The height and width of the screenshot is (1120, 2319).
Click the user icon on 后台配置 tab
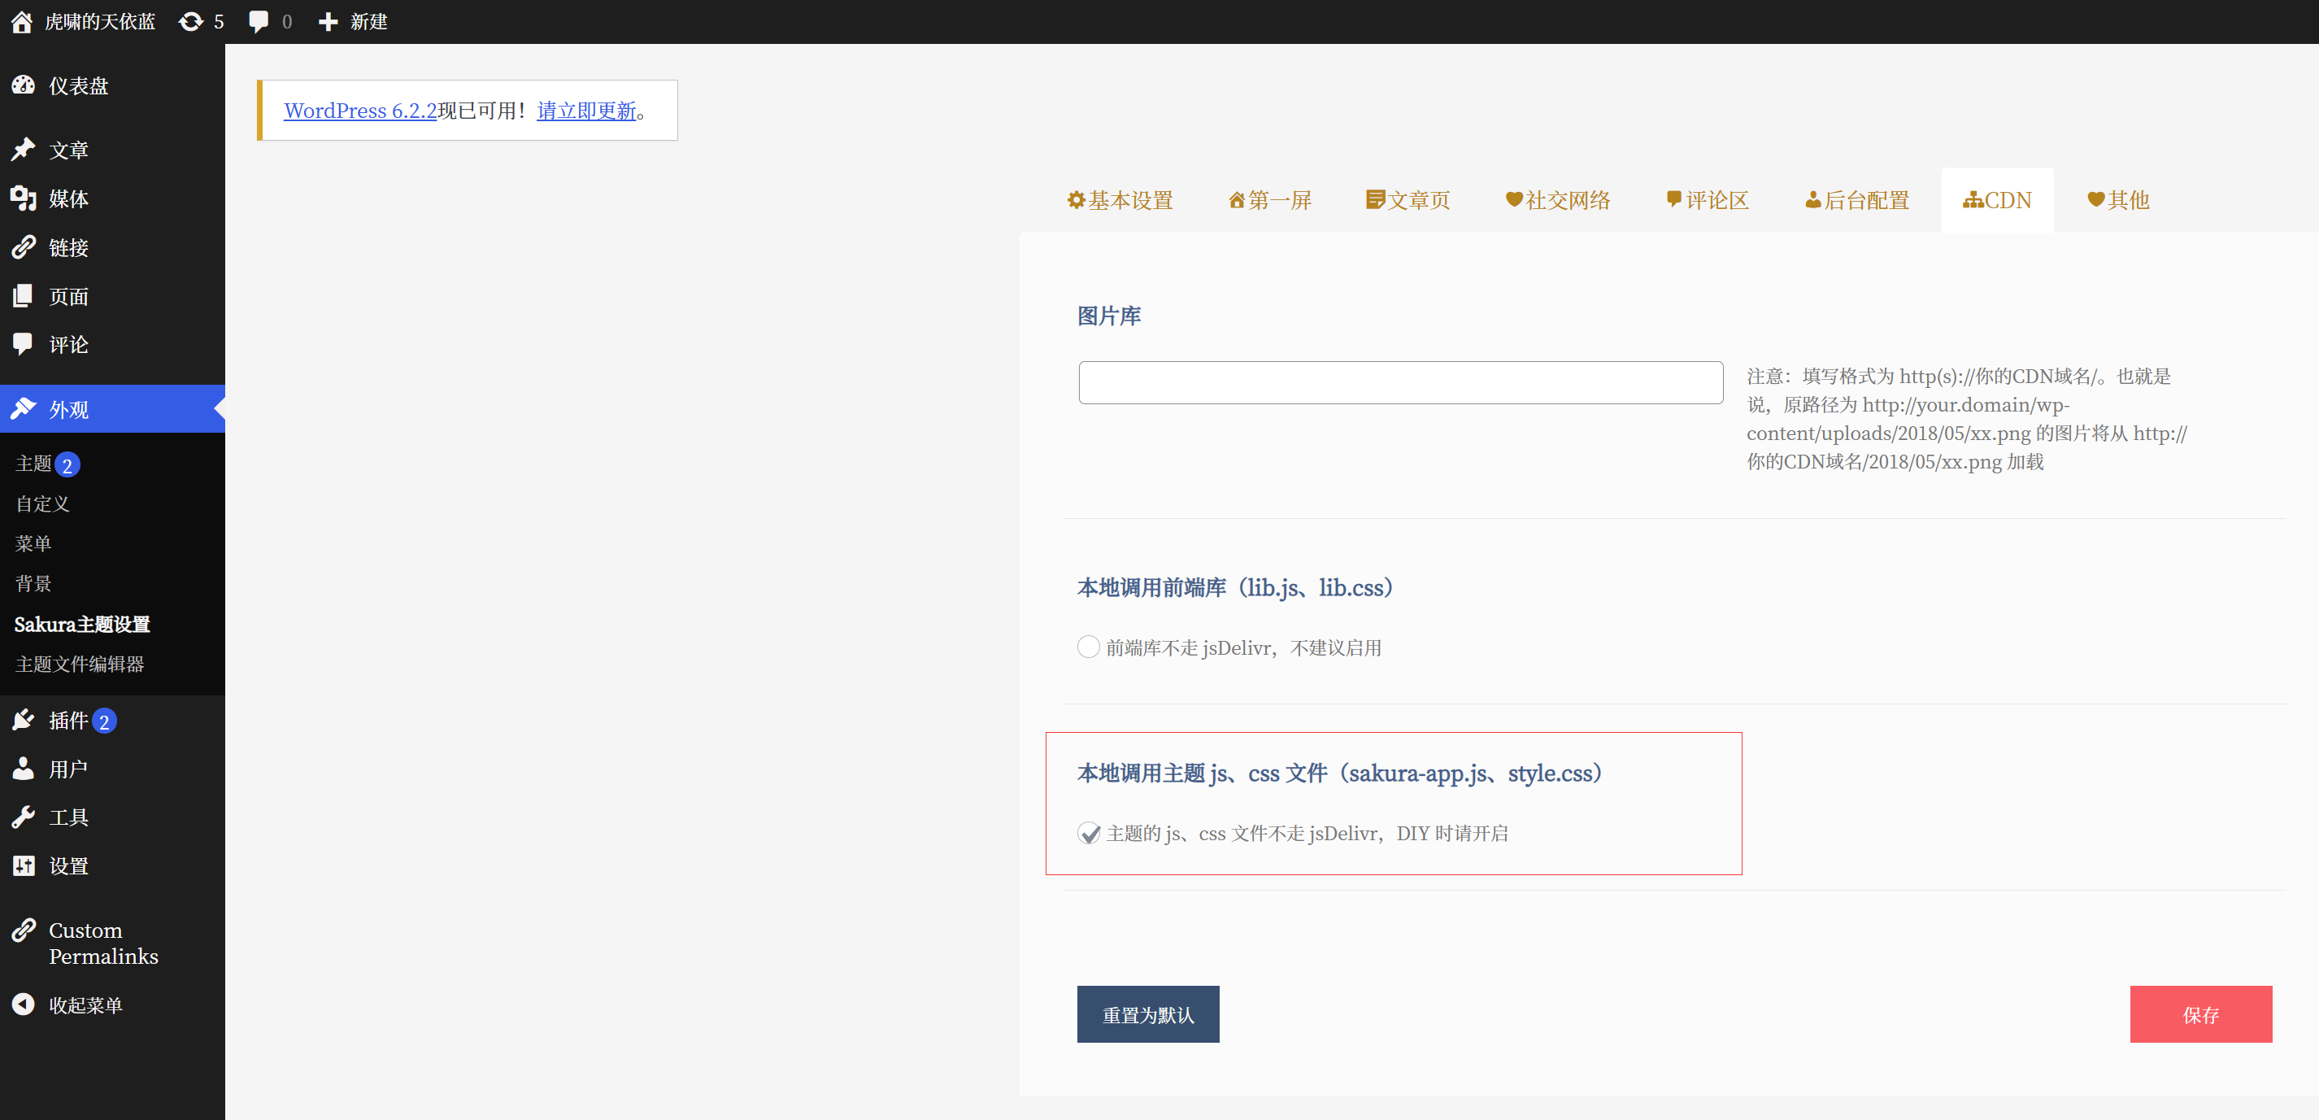click(x=1813, y=200)
